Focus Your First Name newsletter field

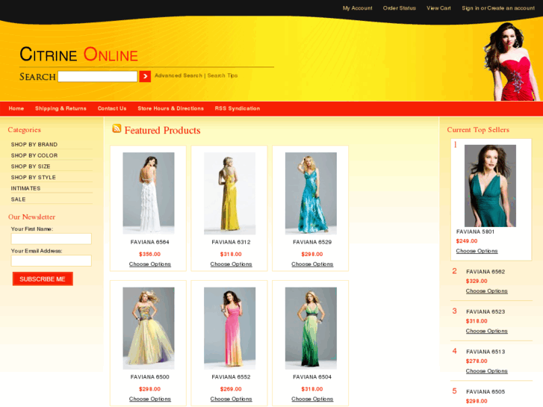tap(52, 239)
